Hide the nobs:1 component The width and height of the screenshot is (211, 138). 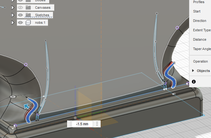(x=20, y=23)
